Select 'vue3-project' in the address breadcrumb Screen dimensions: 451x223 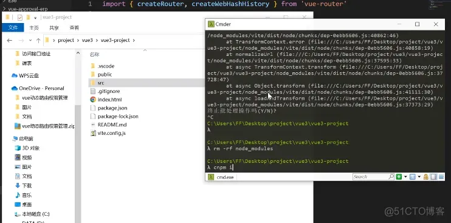(115, 40)
